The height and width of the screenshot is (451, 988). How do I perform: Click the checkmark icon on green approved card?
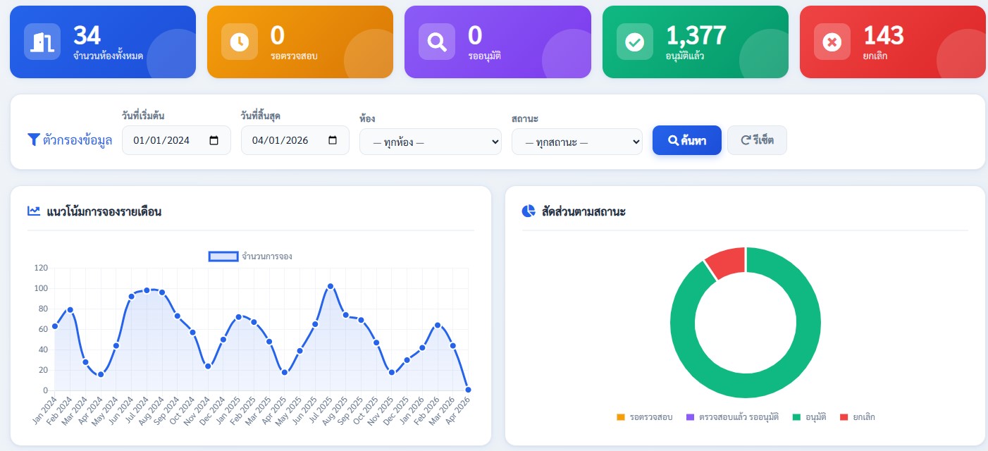pos(635,42)
